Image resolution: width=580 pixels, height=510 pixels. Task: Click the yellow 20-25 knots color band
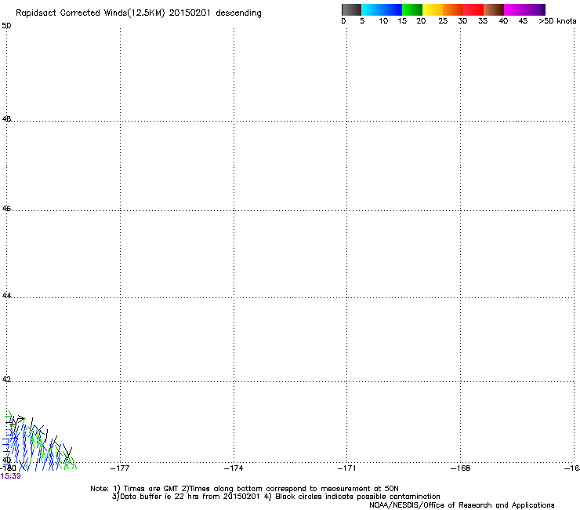433,9
